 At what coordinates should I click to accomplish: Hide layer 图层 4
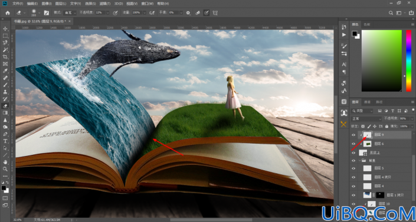tap(353, 186)
